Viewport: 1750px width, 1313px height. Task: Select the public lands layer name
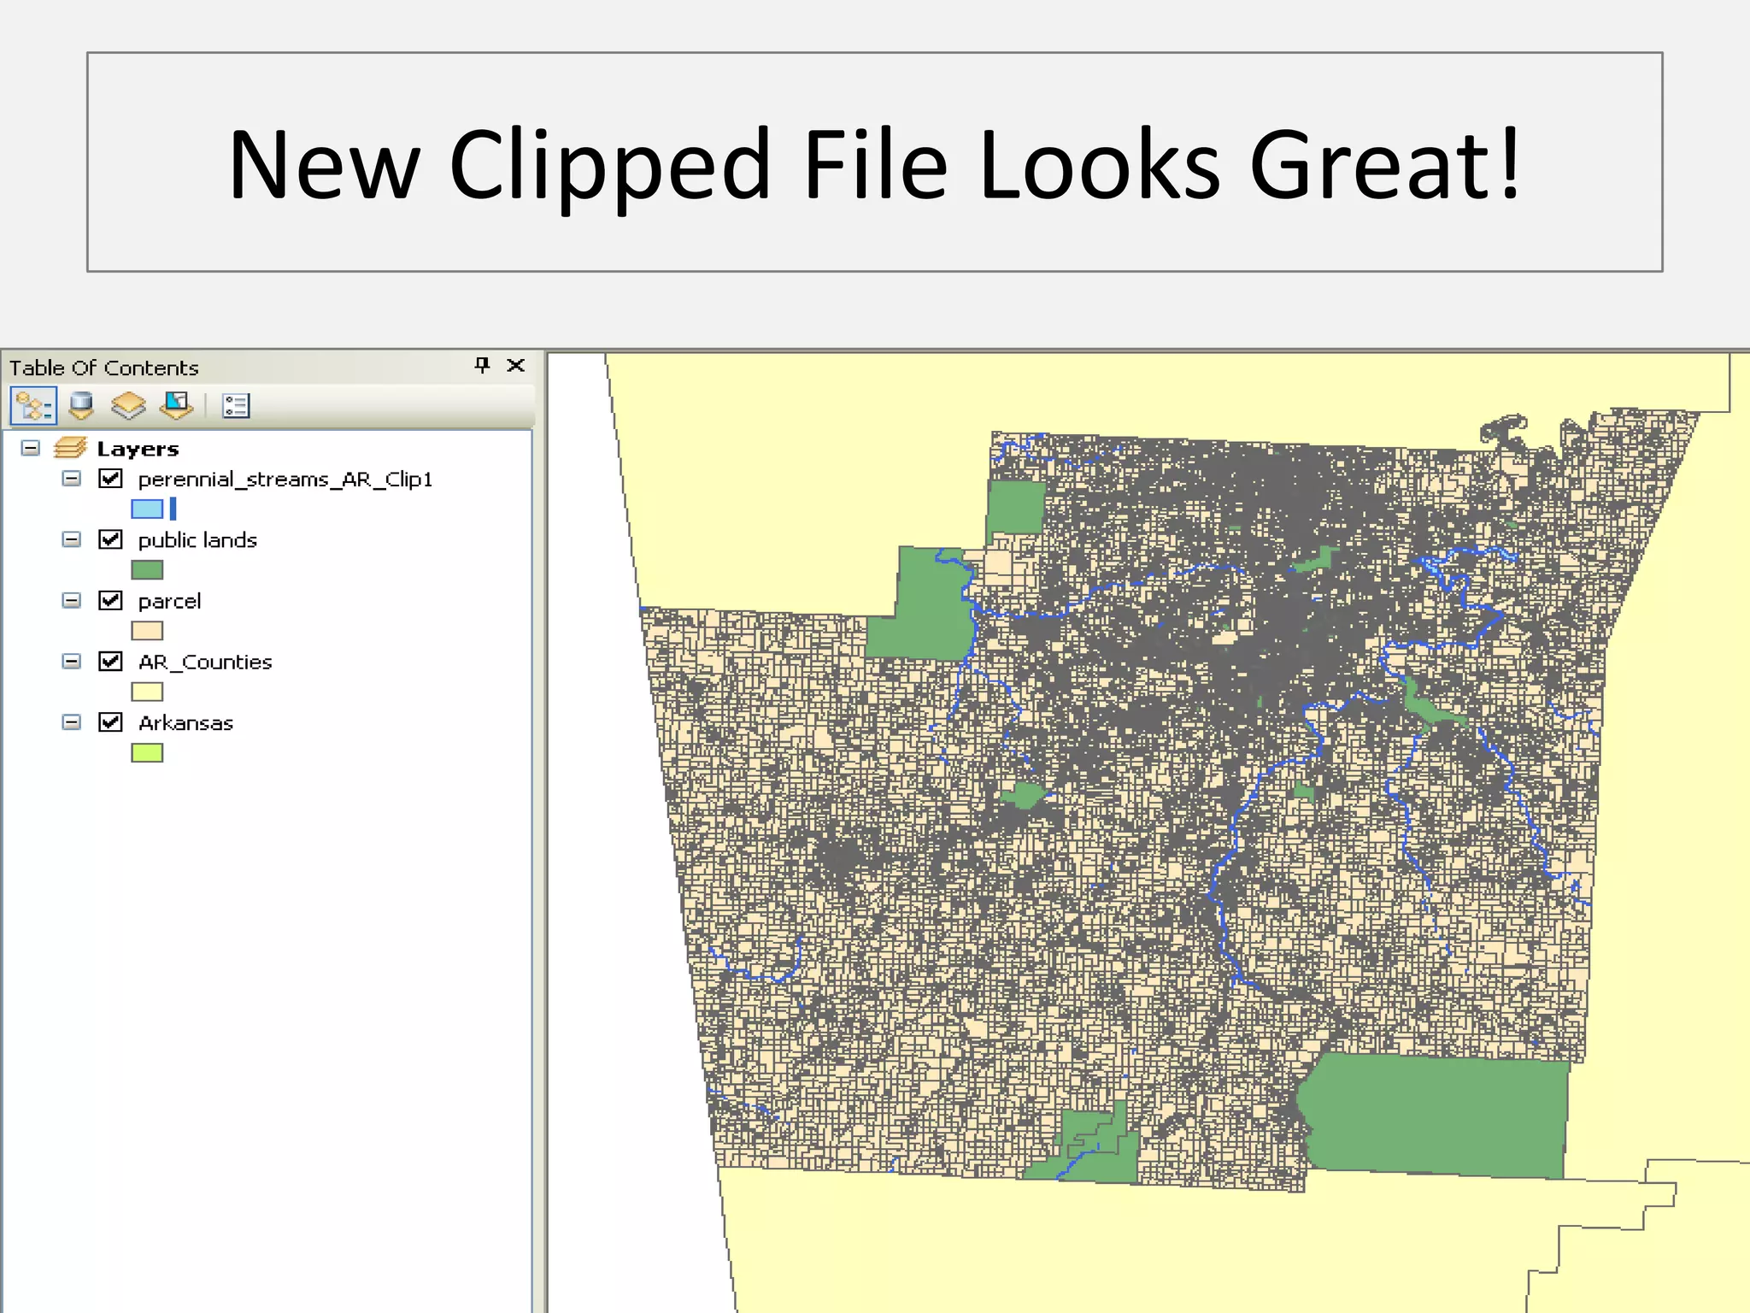[x=197, y=540]
